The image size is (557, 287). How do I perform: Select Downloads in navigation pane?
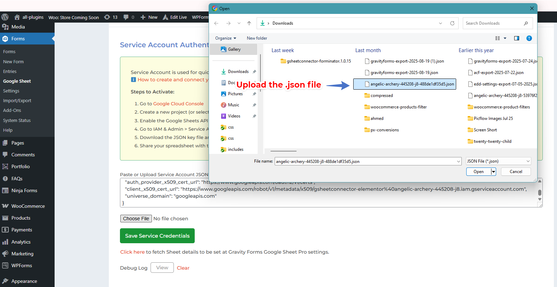[x=238, y=72]
